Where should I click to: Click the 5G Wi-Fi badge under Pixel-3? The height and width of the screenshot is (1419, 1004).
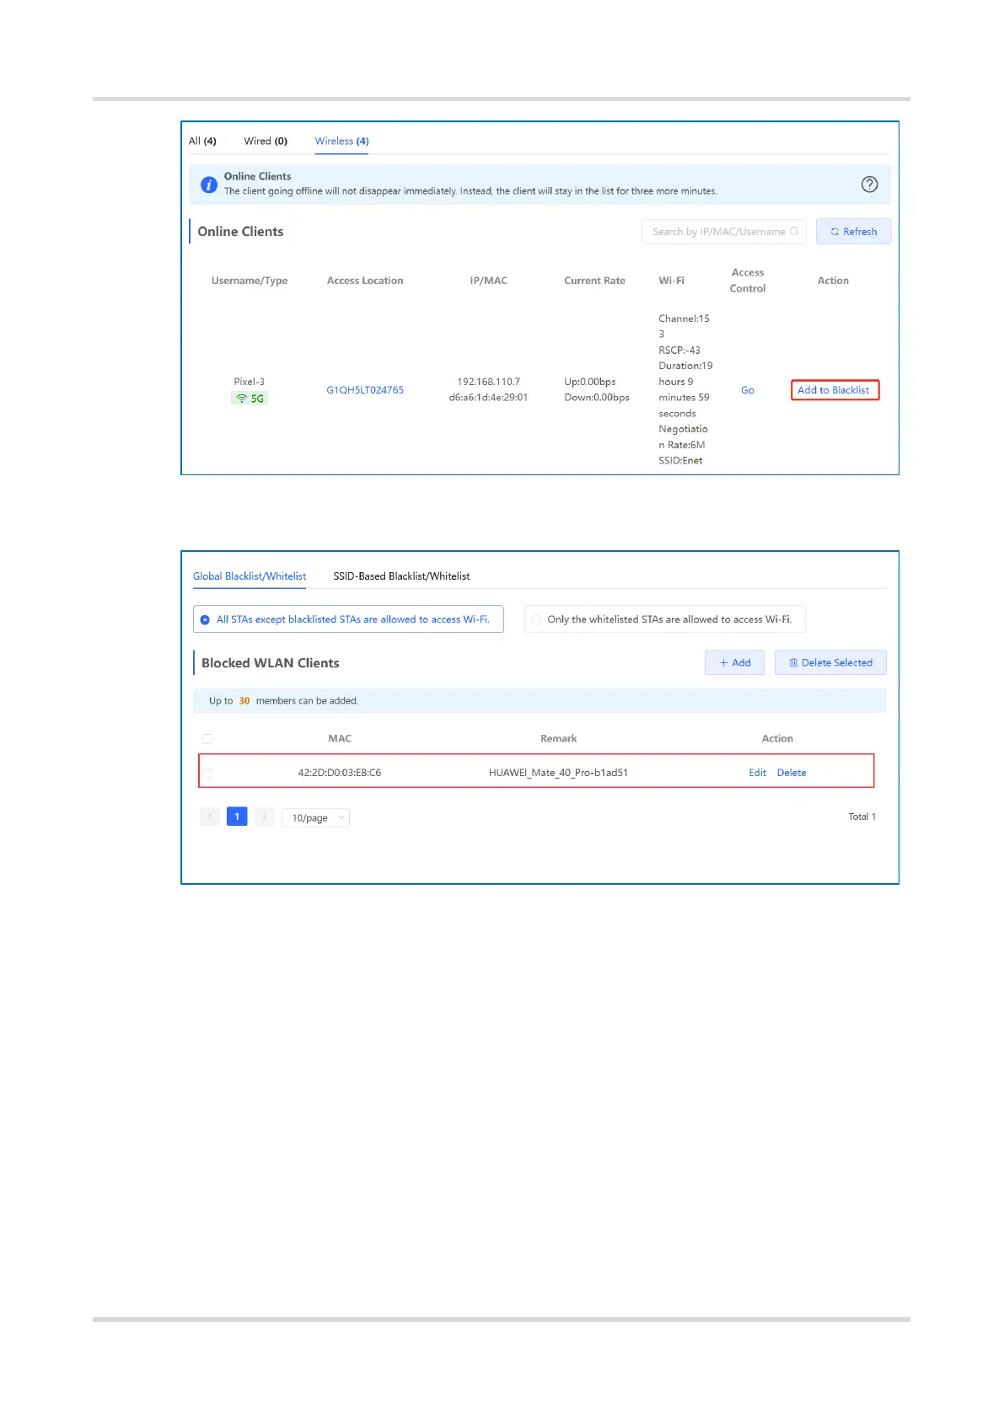(x=250, y=399)
